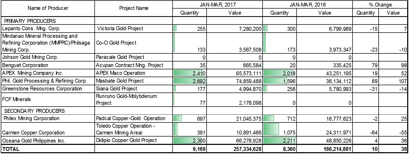409x154 pixels.
Task: Select the "Lepanto Cons. Mng. Corp." cell
Action: pyautogui.click(x=48, y=28)
